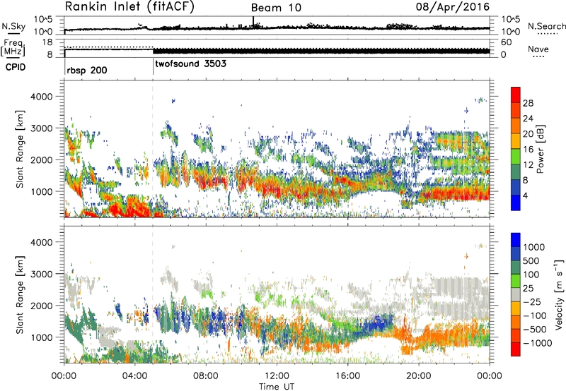Click the red top segment of power colorbar

516,95
